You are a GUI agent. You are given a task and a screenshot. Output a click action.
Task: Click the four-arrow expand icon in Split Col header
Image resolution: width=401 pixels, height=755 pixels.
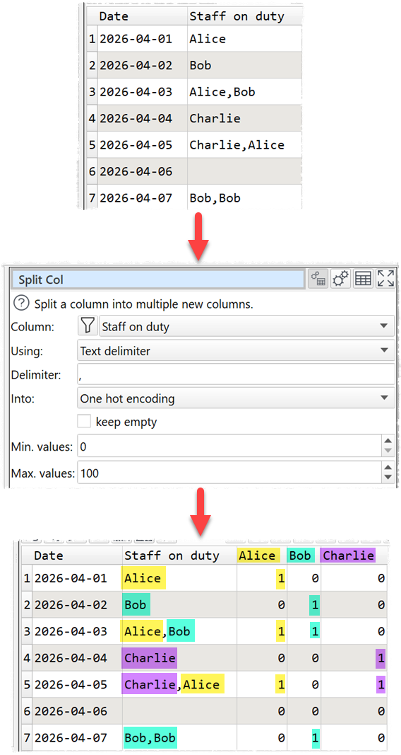tap(385, 279)
